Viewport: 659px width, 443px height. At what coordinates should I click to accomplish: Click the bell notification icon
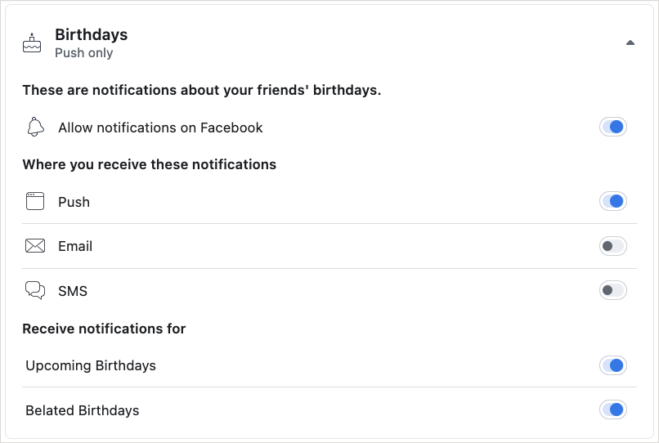tap(34, 128)
